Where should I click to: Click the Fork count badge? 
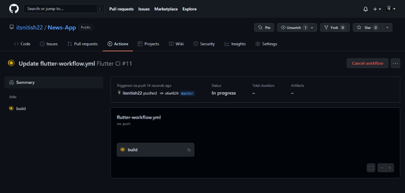pyautogui.click(x=343, y=28)
